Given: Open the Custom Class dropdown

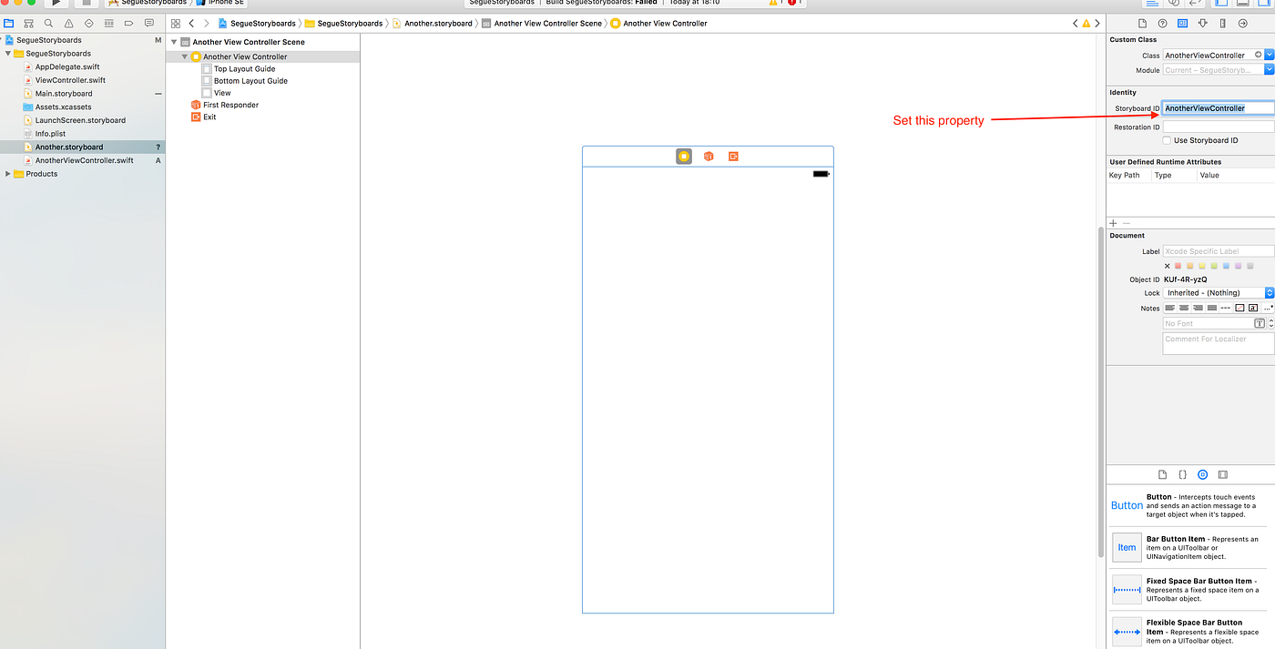Looking at the screenshot, I should [1270, 54].
